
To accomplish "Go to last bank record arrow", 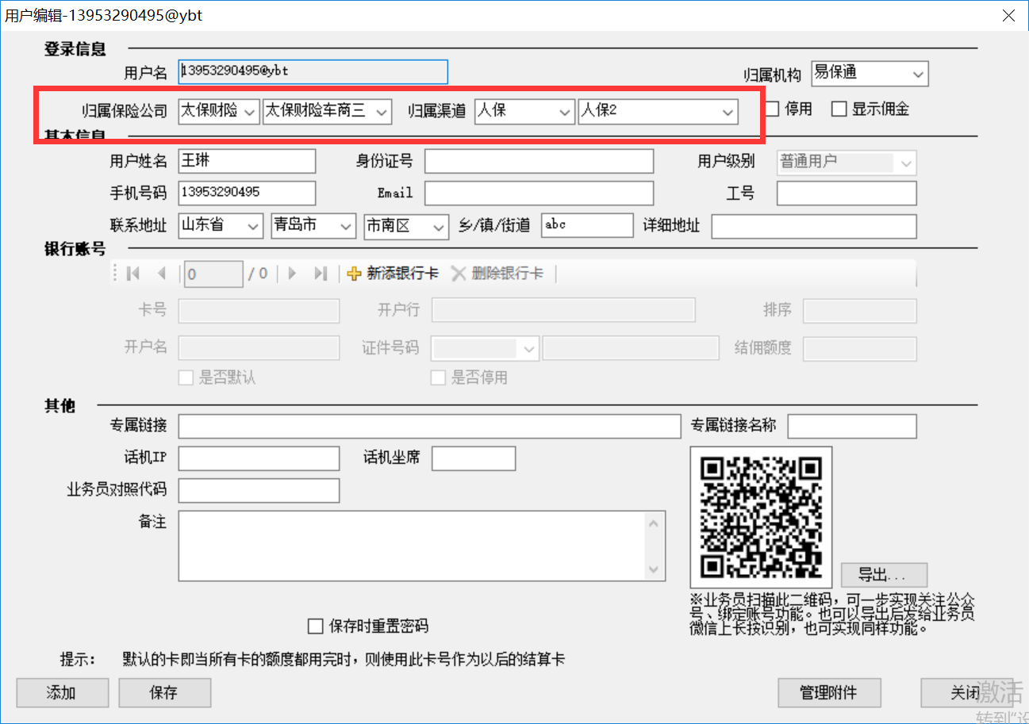I will pyautogui.click(x=321, y=274).
